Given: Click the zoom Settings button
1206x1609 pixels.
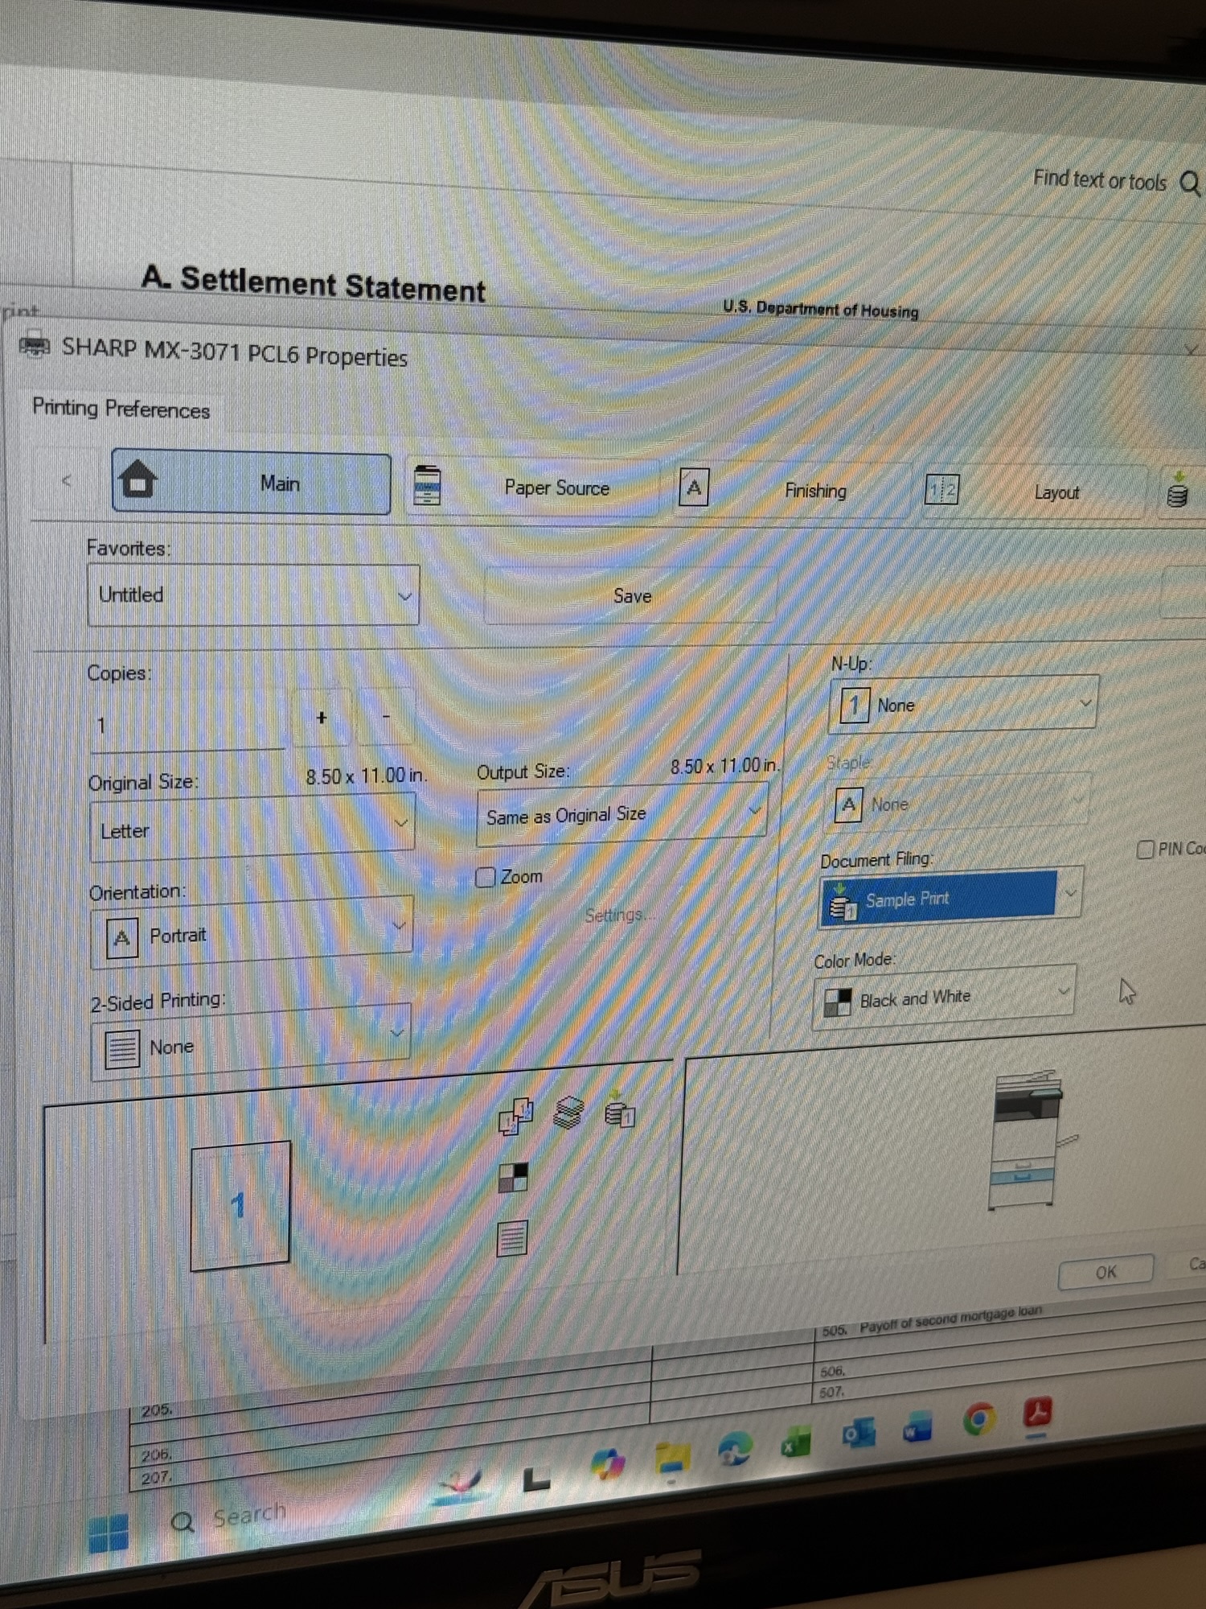Looking at the screenshot, I should pyautogui.click(x=617, y=916).
